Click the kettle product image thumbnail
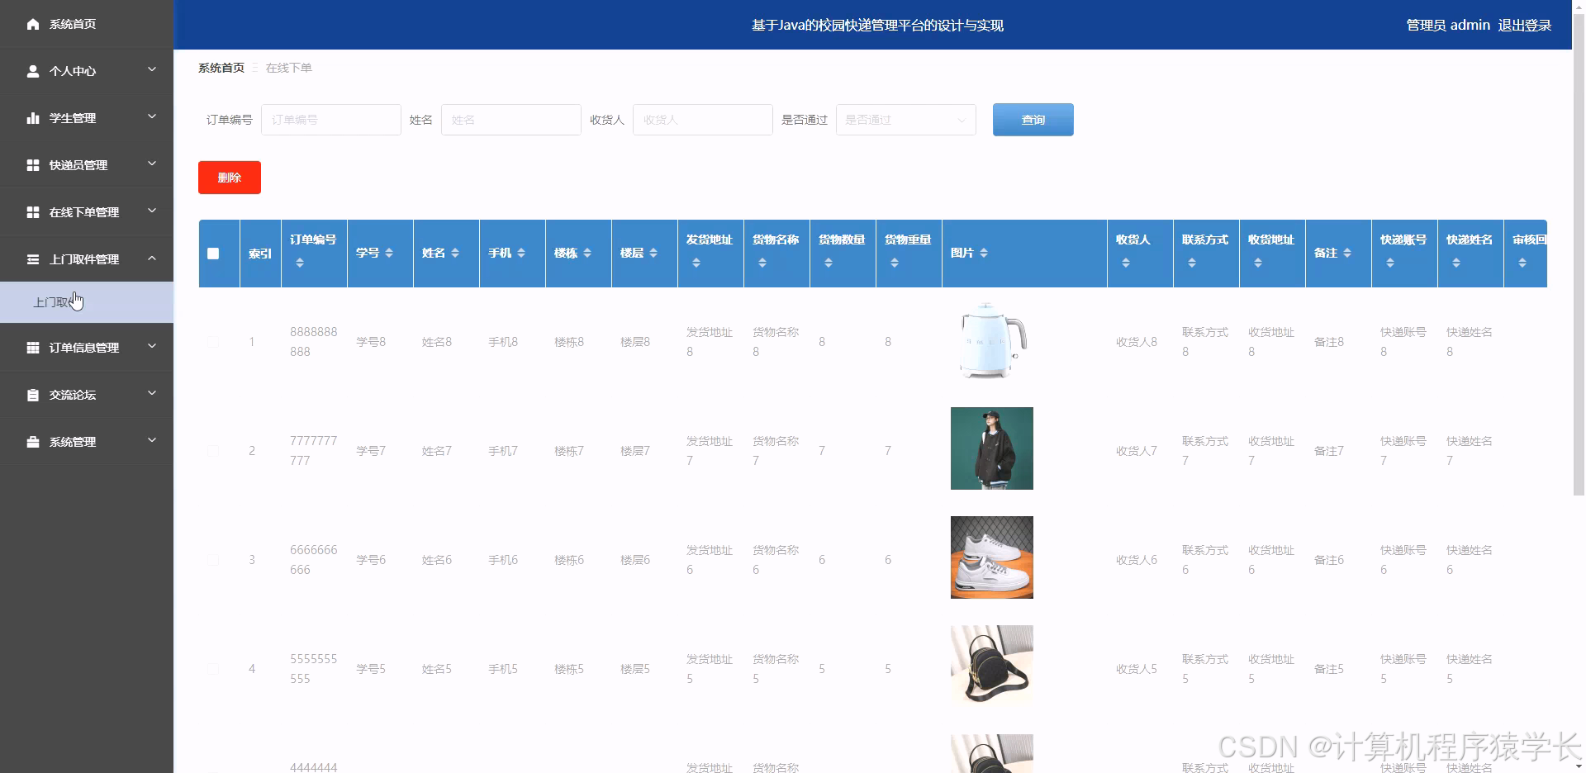The image size is (1586, 773). [x=990, y=341]
